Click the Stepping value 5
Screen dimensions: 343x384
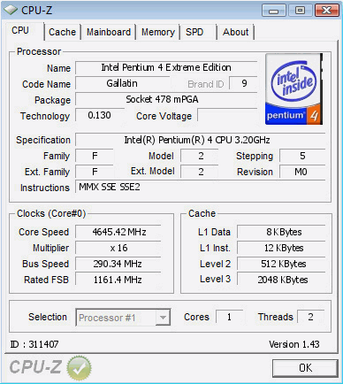[x=302, y=156]
